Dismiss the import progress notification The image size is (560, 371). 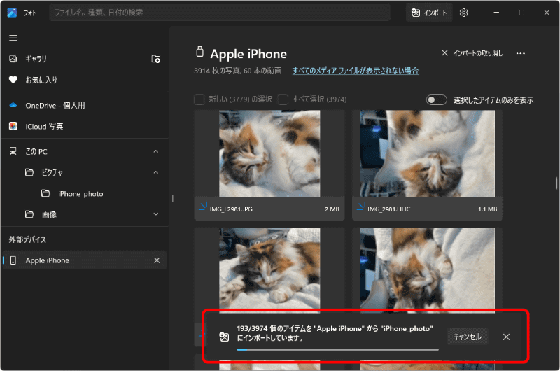coord(506,337)
